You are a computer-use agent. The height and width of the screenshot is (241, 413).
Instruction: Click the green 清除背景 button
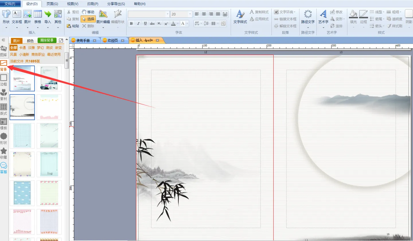coord(47,40)
